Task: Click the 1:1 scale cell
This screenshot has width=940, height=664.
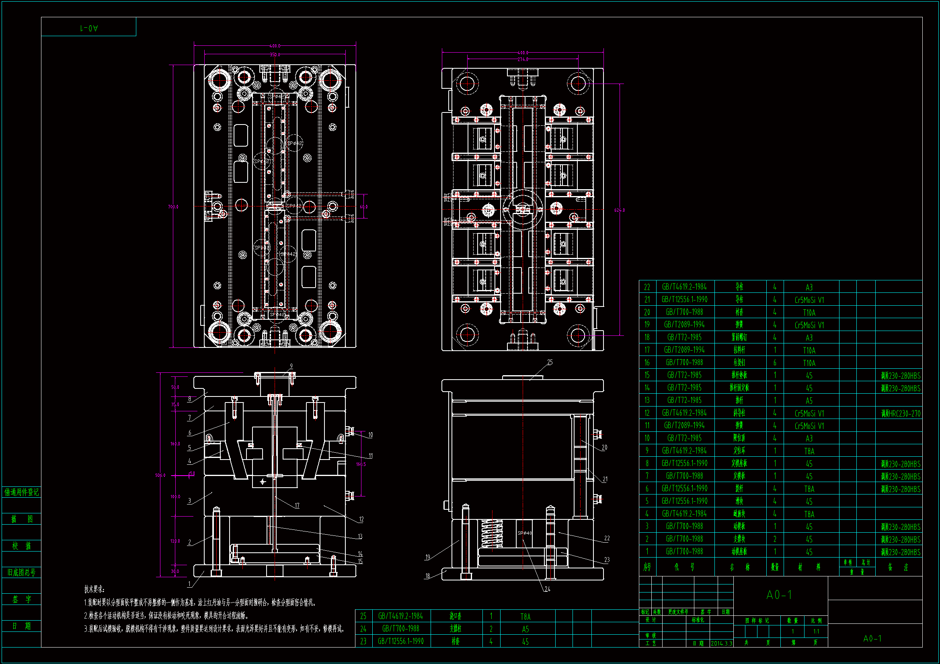Action: coord(816,632)
